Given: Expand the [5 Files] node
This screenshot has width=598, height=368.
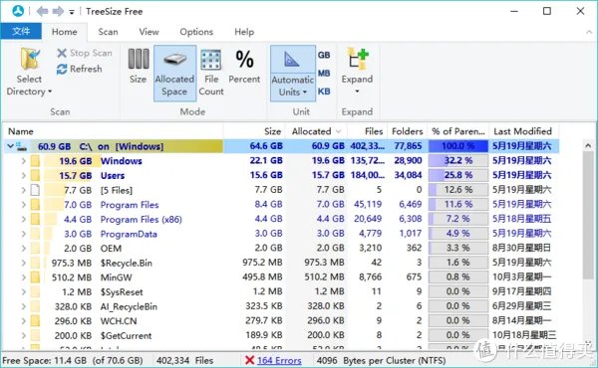Looking at the screenshot, I should click(24, 190).
